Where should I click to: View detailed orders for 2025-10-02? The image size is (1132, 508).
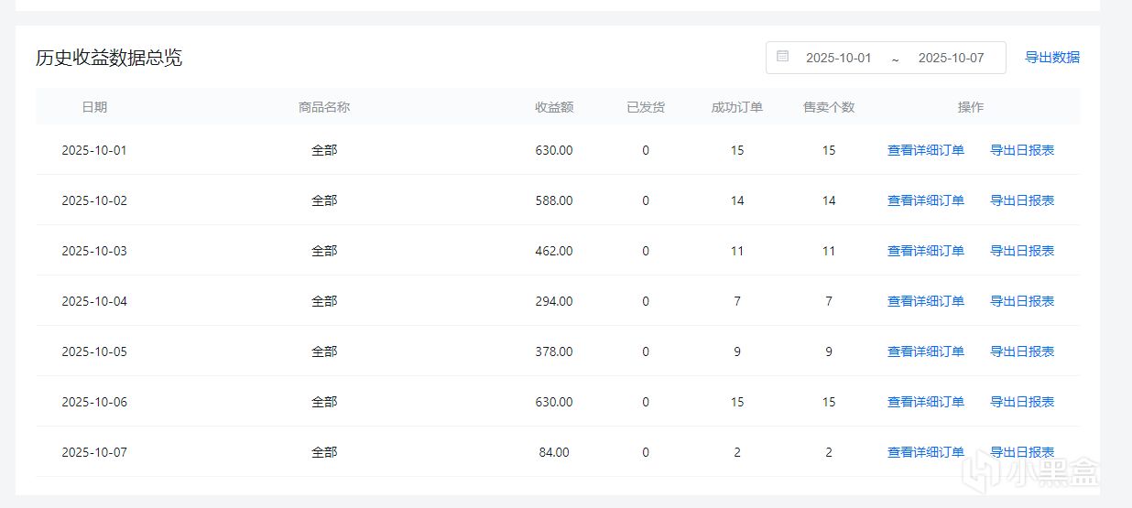[925, 200]
